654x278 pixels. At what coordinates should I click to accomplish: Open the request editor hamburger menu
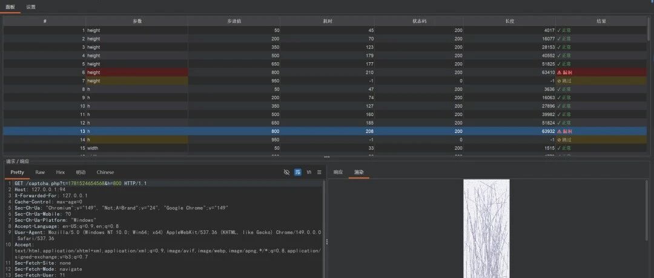[320, 172]
